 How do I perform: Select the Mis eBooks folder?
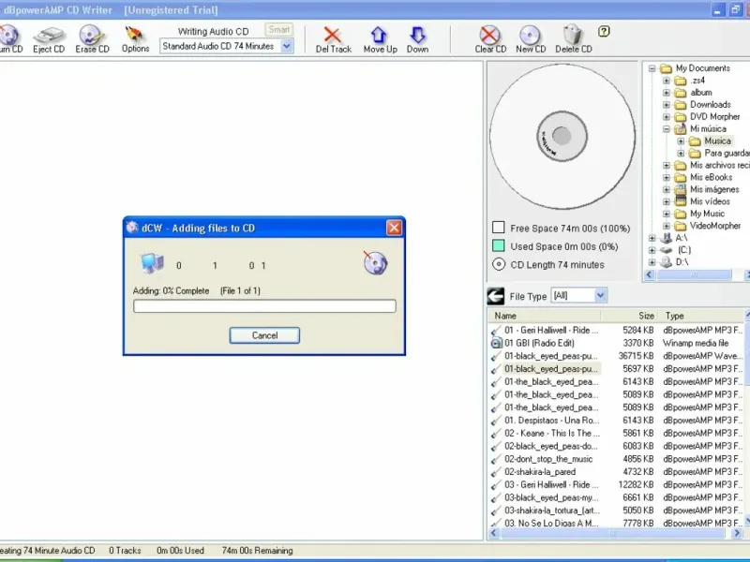711,177
